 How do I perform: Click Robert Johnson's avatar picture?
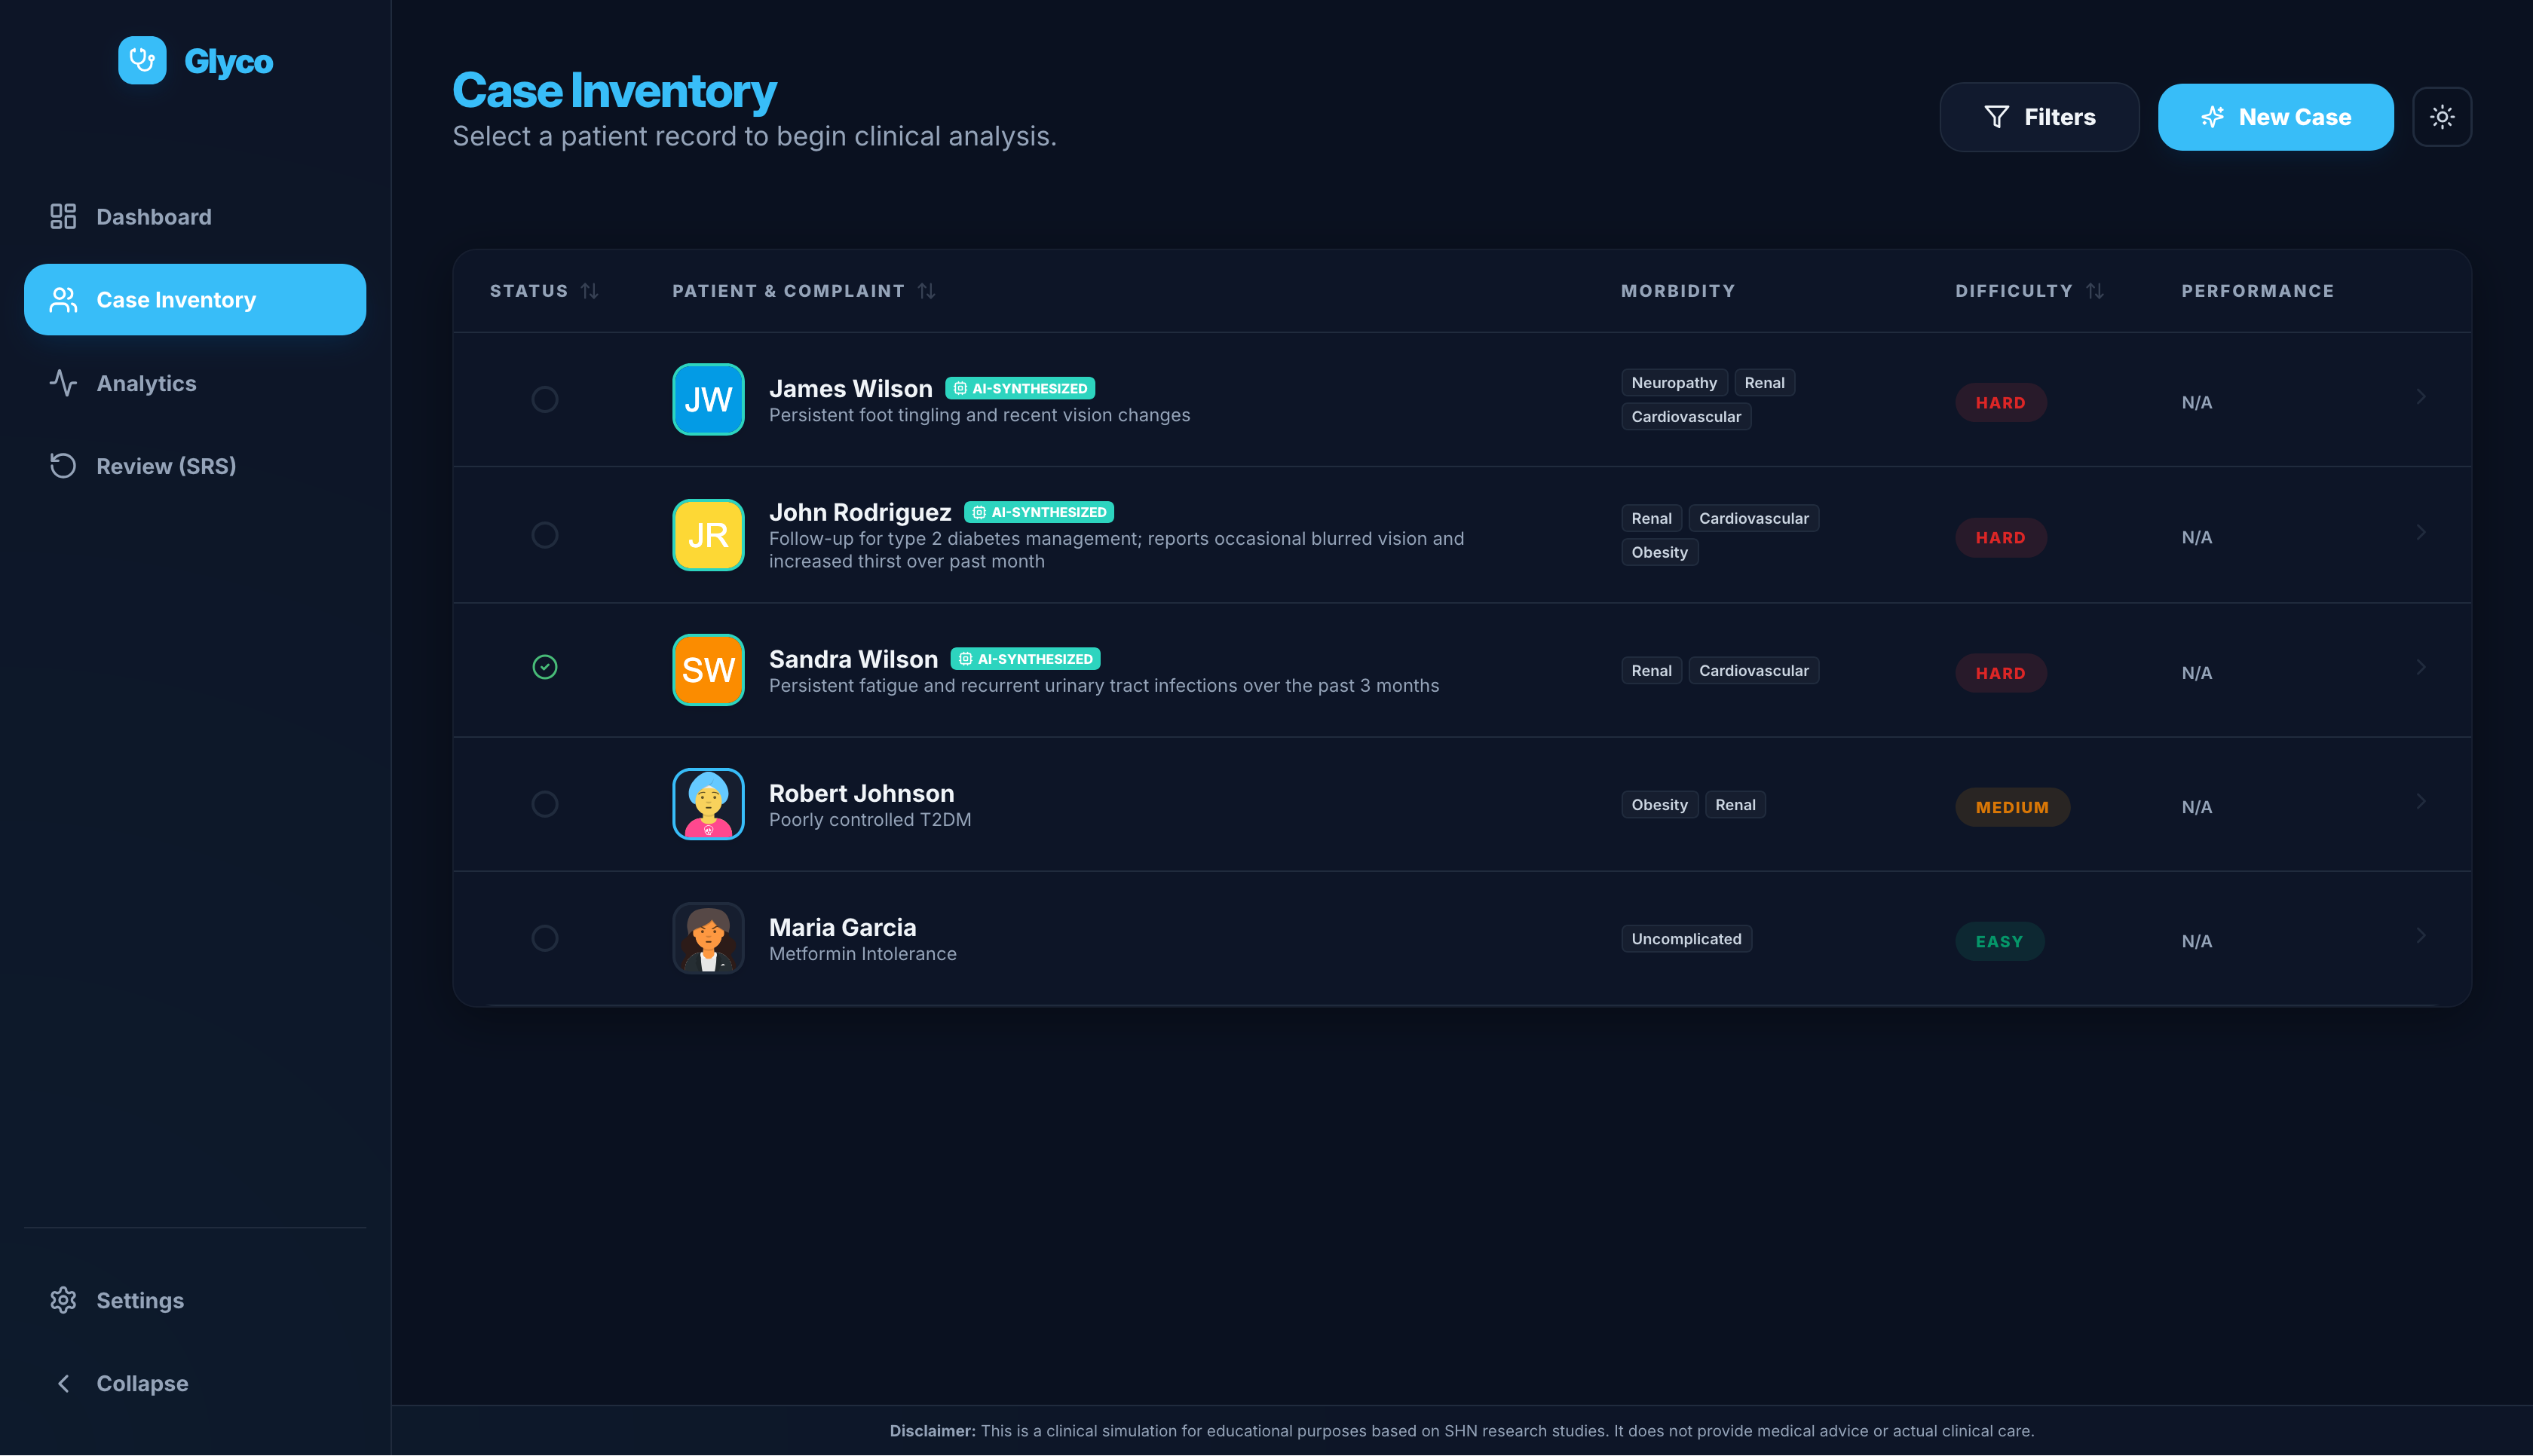tap(708, 804)
